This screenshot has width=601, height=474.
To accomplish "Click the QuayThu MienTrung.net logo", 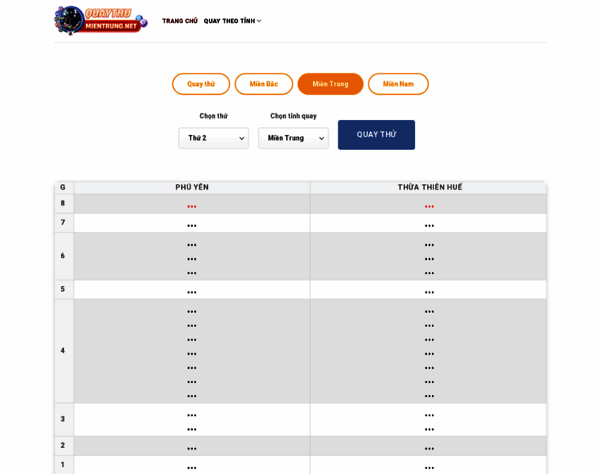I will pyautogui.click(x=101, y=21).
